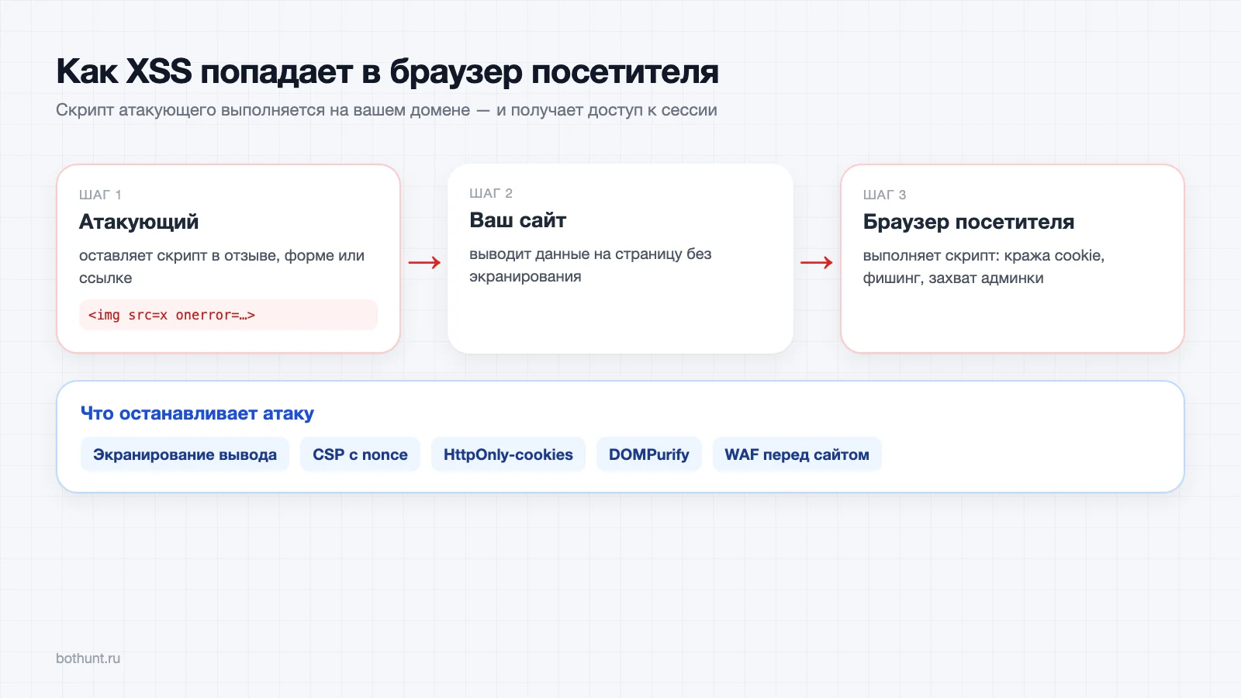Screen dimensions: 1241x698
Task: Select the 'DOMPurify' chip
Action: click(x=648, y=454)
